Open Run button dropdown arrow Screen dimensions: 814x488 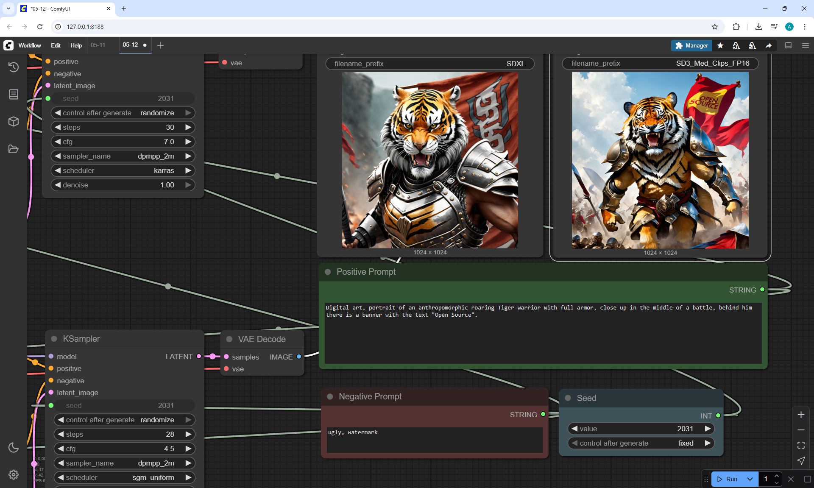(750, 479)
